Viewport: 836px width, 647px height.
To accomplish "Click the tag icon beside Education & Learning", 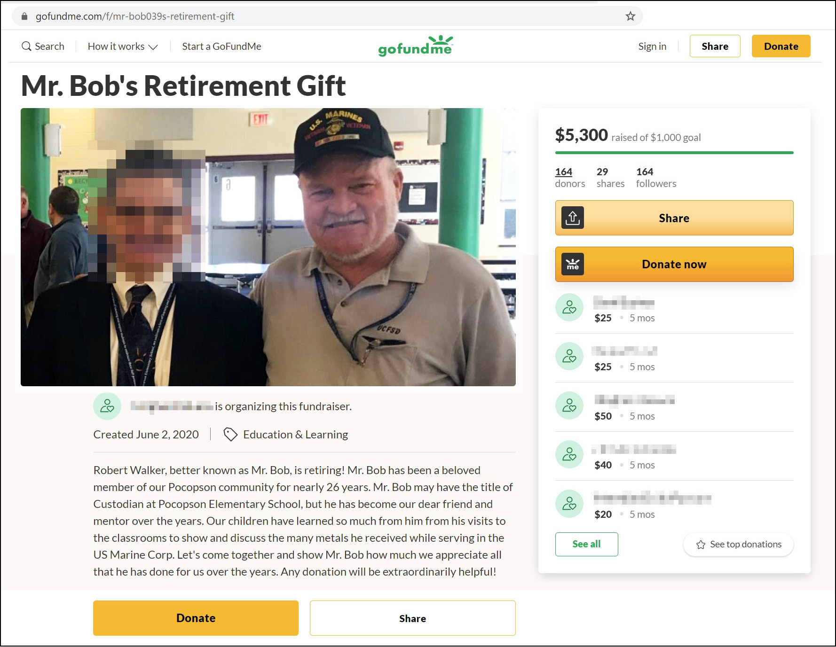I will (230, 435).
